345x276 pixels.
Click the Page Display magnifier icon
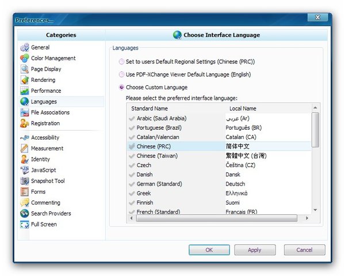pos(24,69)
